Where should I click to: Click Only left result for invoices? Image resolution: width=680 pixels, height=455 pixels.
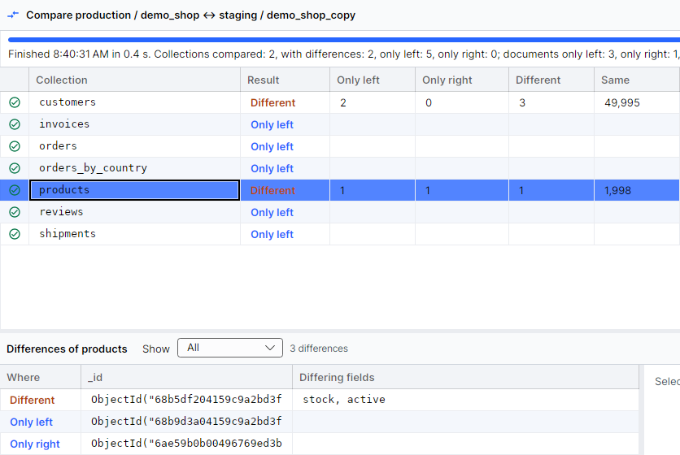point(272,125)
